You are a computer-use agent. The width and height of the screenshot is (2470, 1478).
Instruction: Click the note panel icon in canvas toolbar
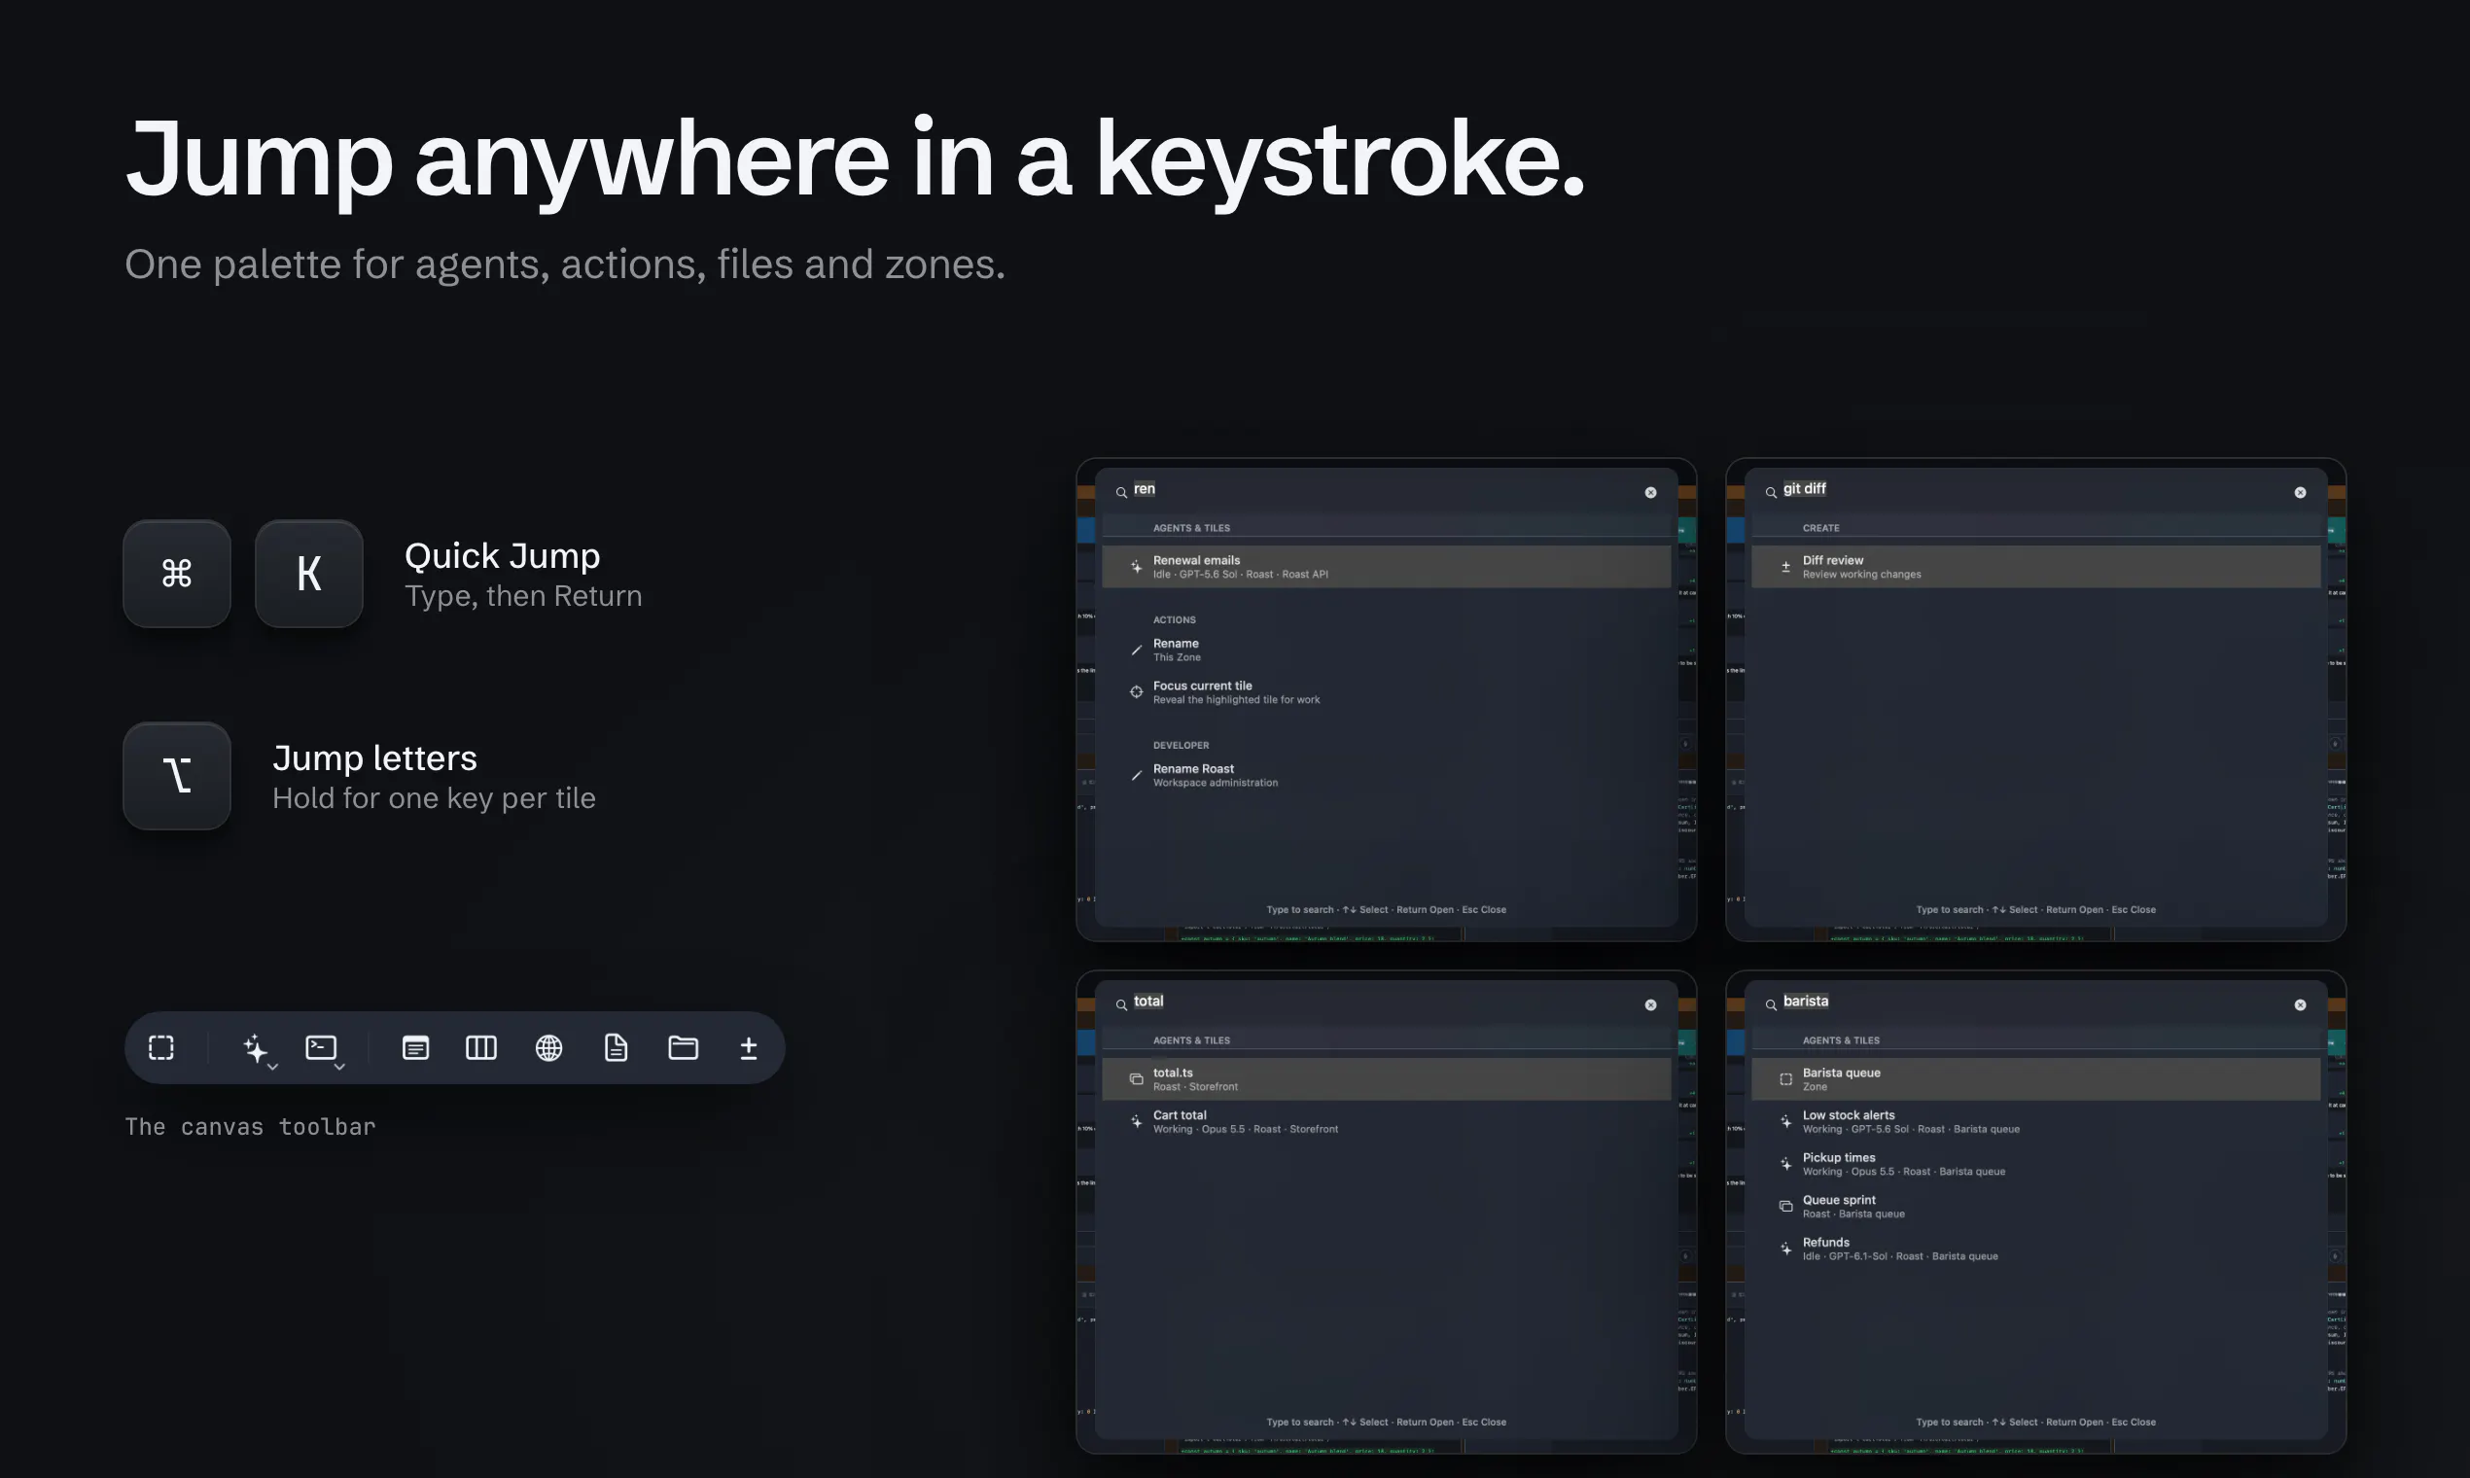[415, 1048]
